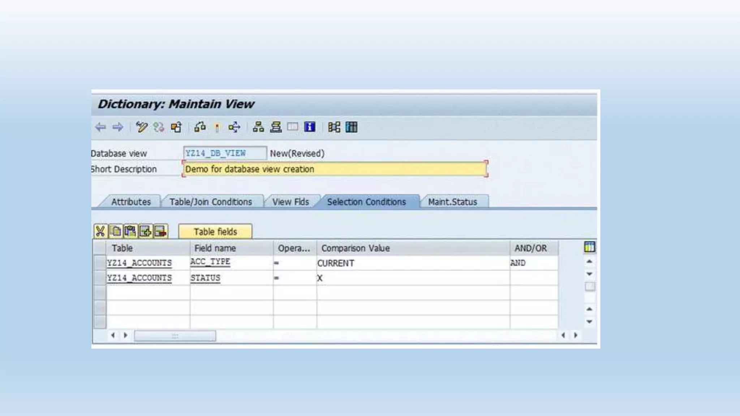Select row selector for ACC_TYPE row
This screenshot has height=416, width=740.
(99, 263)
